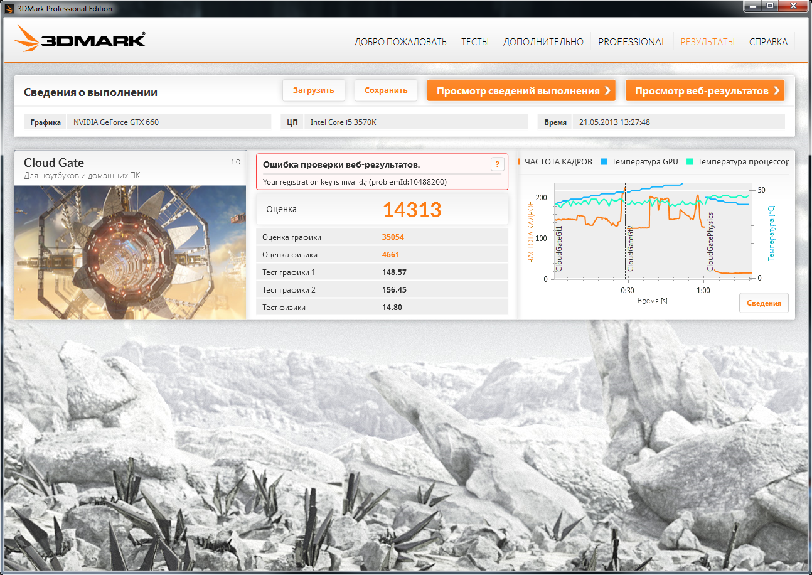Click the Сохранить button
The image size is (812, 575).
(386, 90)
